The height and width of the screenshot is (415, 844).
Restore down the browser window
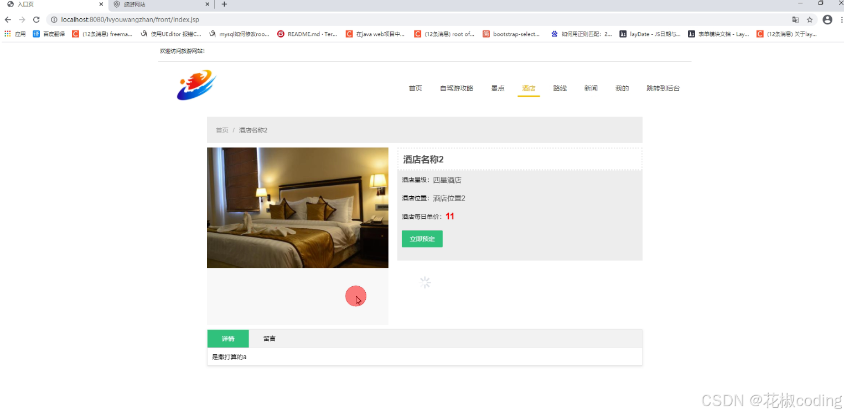pos(821,3)
